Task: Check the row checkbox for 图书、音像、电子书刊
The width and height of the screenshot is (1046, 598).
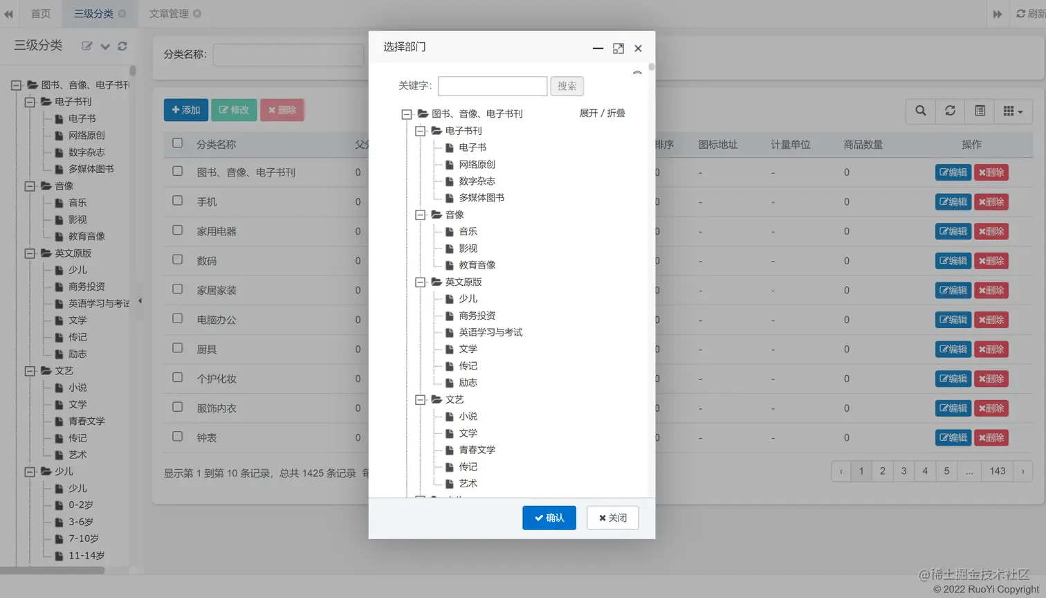Action: (178, 171)
